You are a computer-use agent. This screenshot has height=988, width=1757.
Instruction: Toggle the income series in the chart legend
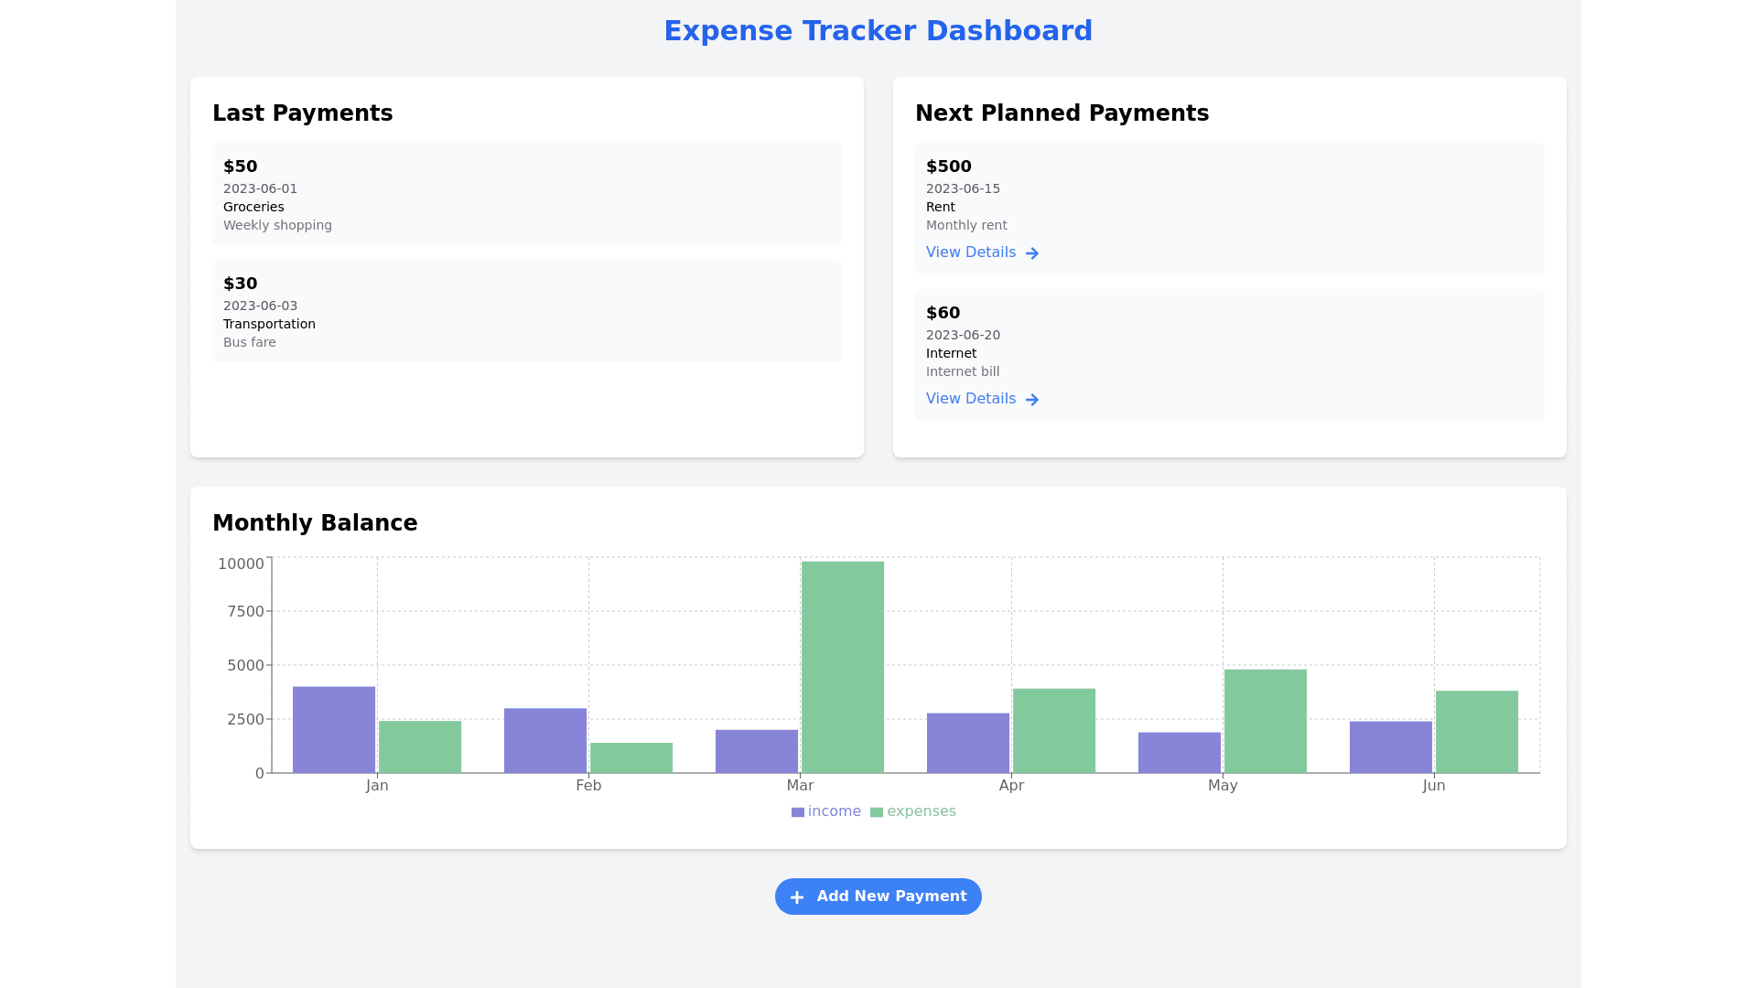click(x=834, y=811)
